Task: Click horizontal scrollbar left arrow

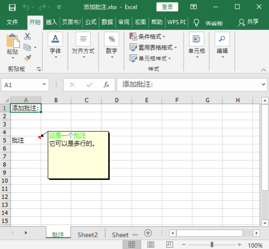Action: (x=172, y=233)
